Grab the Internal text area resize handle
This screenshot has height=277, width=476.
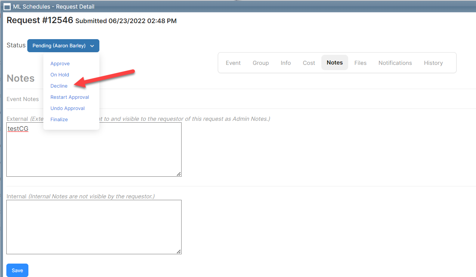click(x=179, y=251)
